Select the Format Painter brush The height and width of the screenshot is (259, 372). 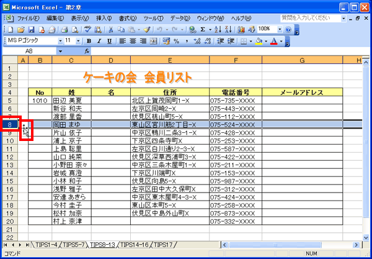[147, 29]
